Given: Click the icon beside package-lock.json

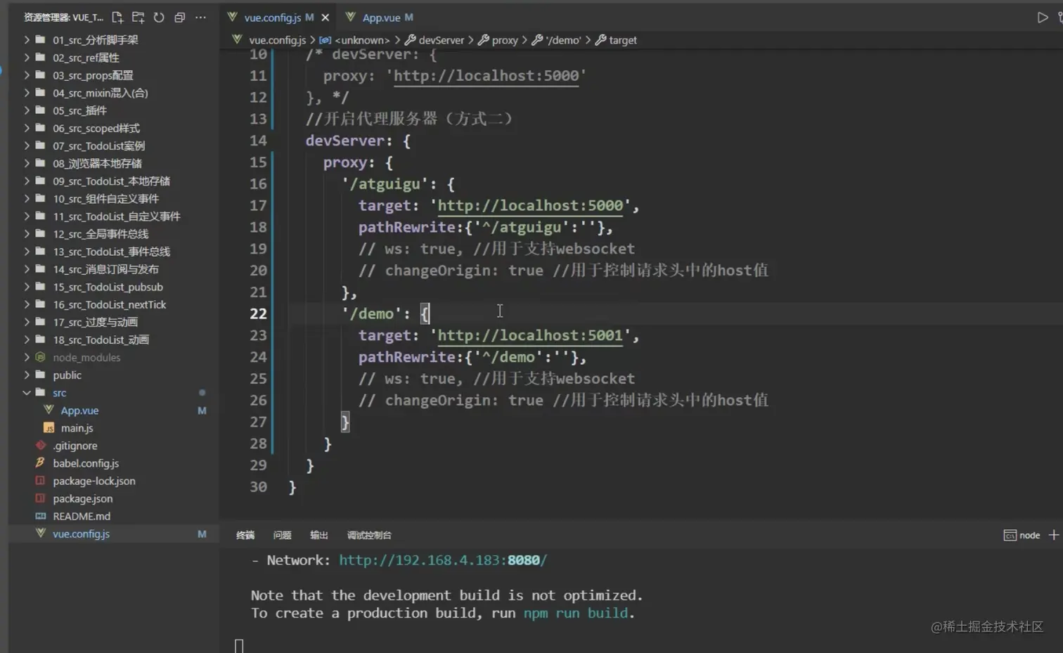Looking at the screenshot, I should (41, 480).
